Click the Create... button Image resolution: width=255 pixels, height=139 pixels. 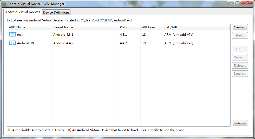(240, 27)
